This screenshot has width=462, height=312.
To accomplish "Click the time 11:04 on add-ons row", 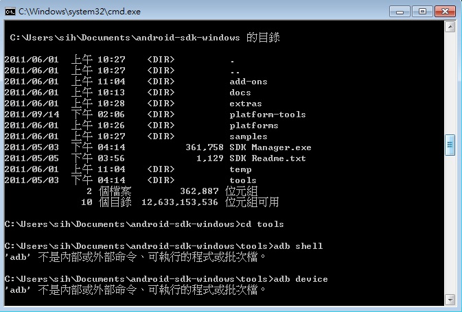I will coord(111,82).
